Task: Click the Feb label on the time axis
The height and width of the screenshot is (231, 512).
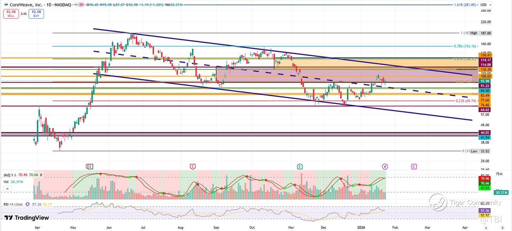Action: [395, 228]
